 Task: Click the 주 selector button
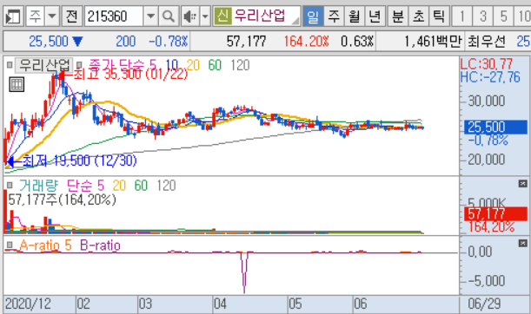pos(36,16)
